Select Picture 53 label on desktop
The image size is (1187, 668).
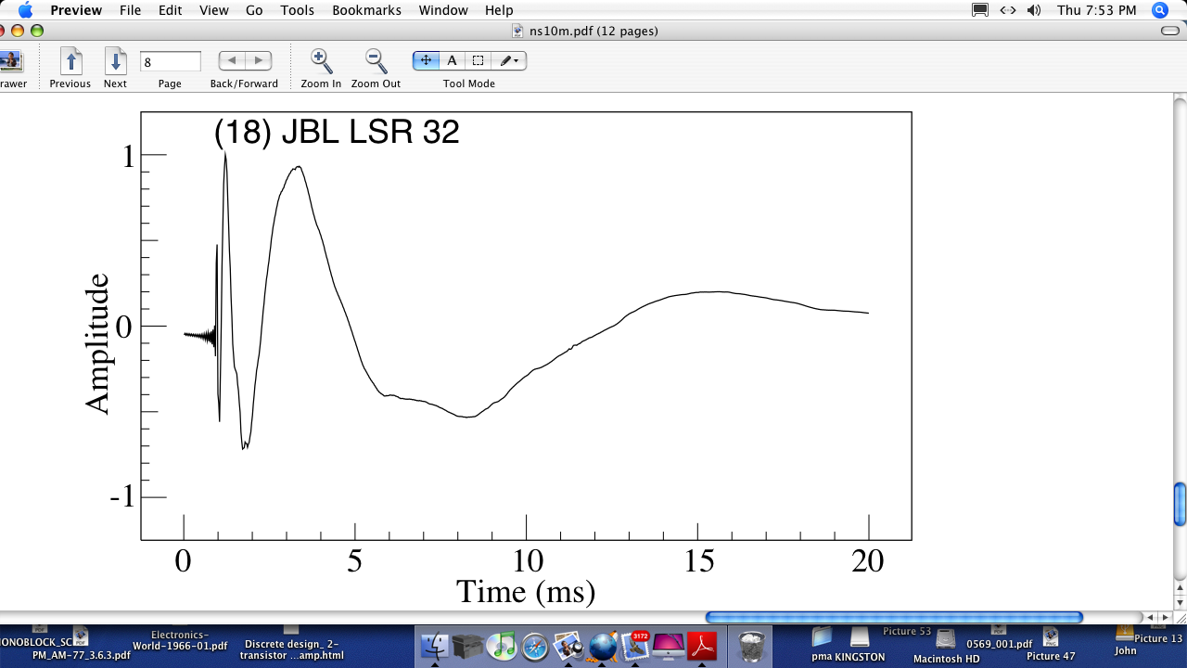click(x=906, y=632)
